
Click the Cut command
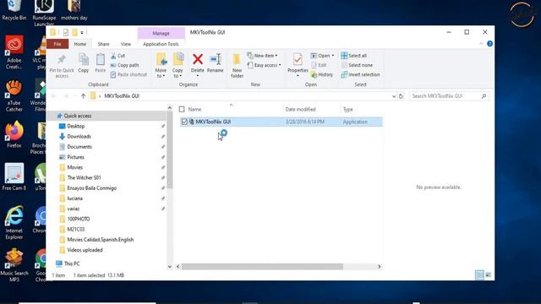point(118,56)
